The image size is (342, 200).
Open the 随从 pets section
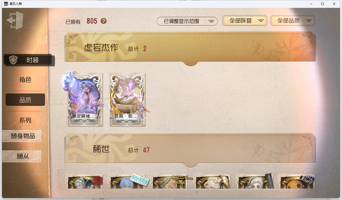tap(22, 156)
